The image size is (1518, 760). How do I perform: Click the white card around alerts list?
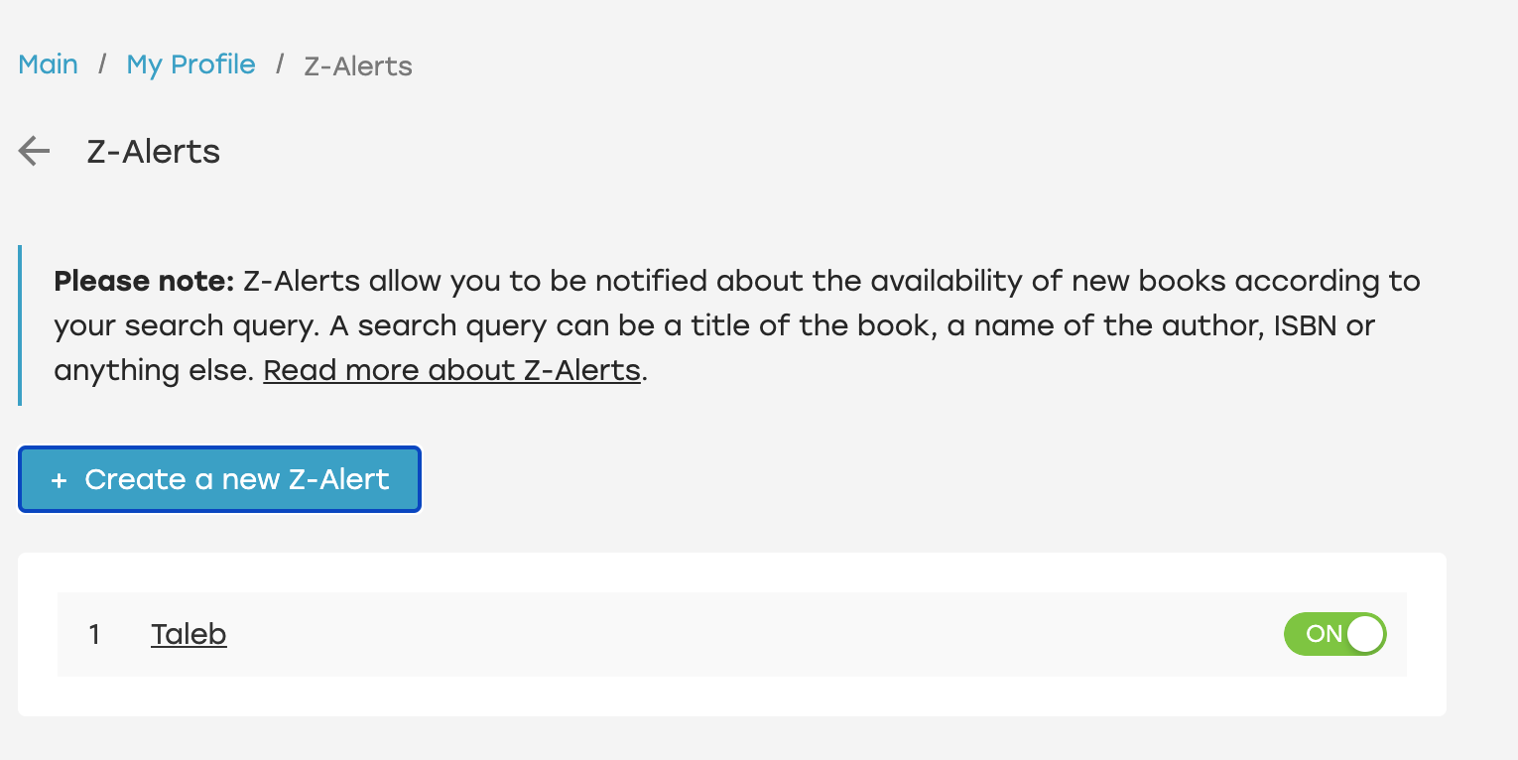[732, 697]
